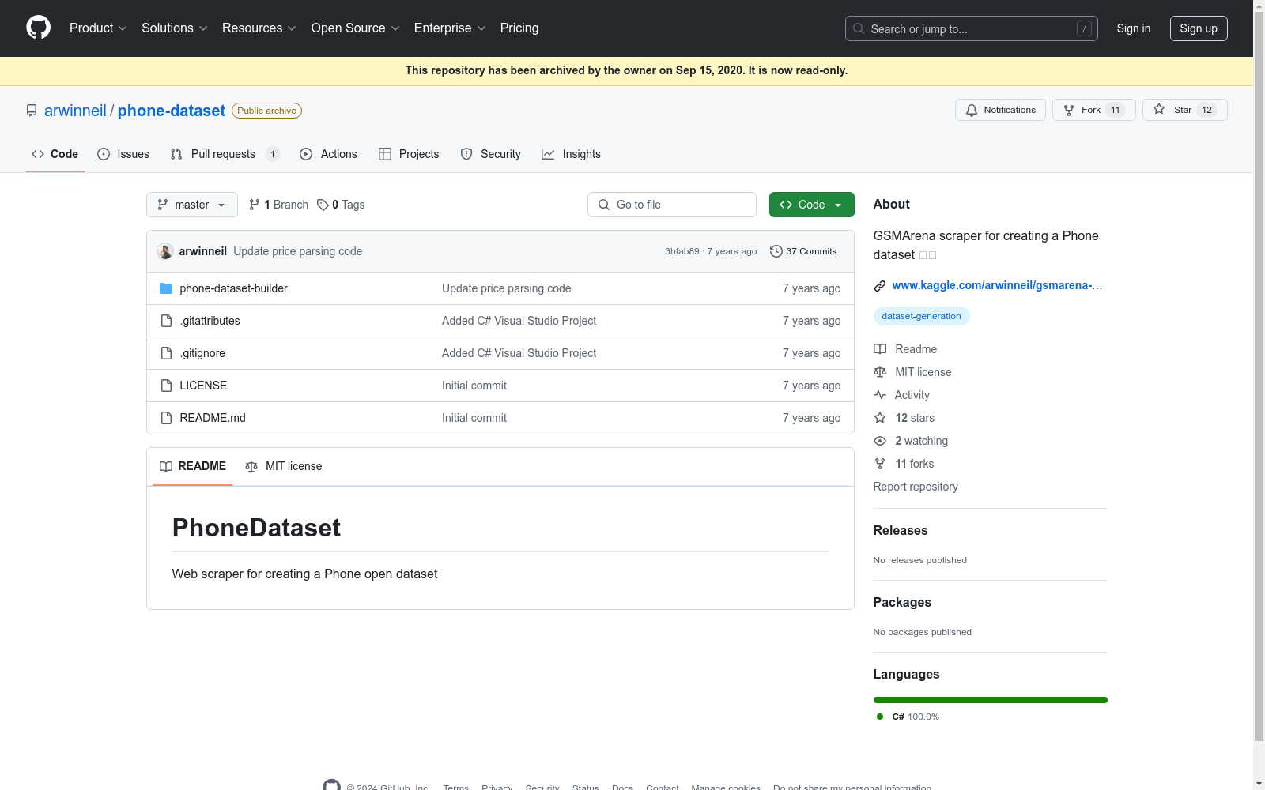The height and width of the screenshot is (790, 1265).
Task: Open the Pricing page
Action: tap(519, 28)
